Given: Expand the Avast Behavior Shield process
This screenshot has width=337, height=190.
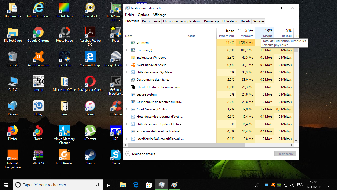Looking at the screenshot, I should (x=127, y=65).
